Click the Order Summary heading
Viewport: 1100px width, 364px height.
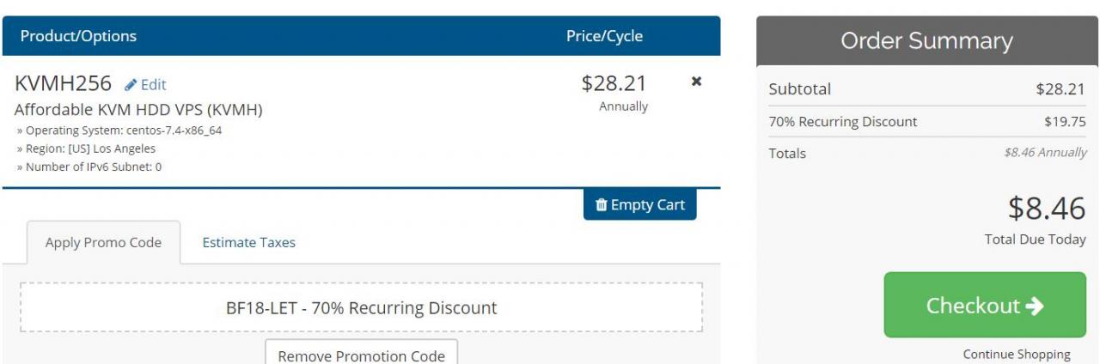tap(926, 41)
